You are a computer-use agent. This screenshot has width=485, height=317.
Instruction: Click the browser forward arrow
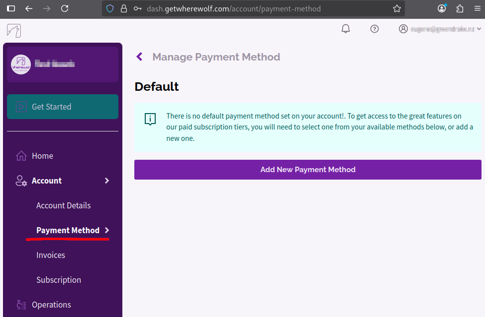pos(47,8)
